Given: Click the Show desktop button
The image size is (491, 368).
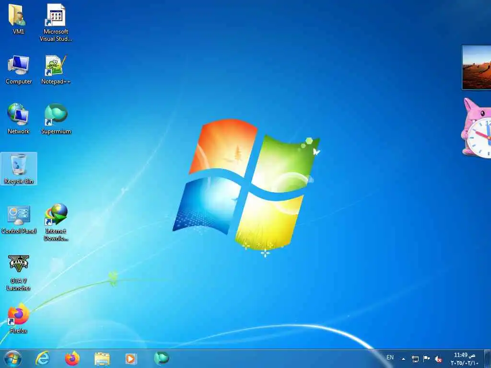Looking at the screenshot, I should (487, 358).
